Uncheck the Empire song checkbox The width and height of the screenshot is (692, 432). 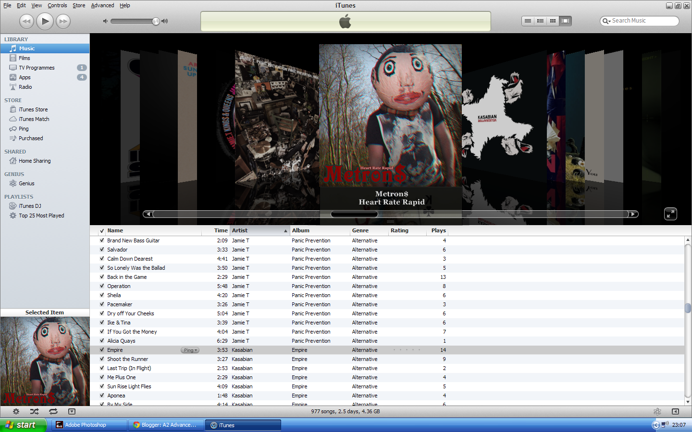[102, 350]
